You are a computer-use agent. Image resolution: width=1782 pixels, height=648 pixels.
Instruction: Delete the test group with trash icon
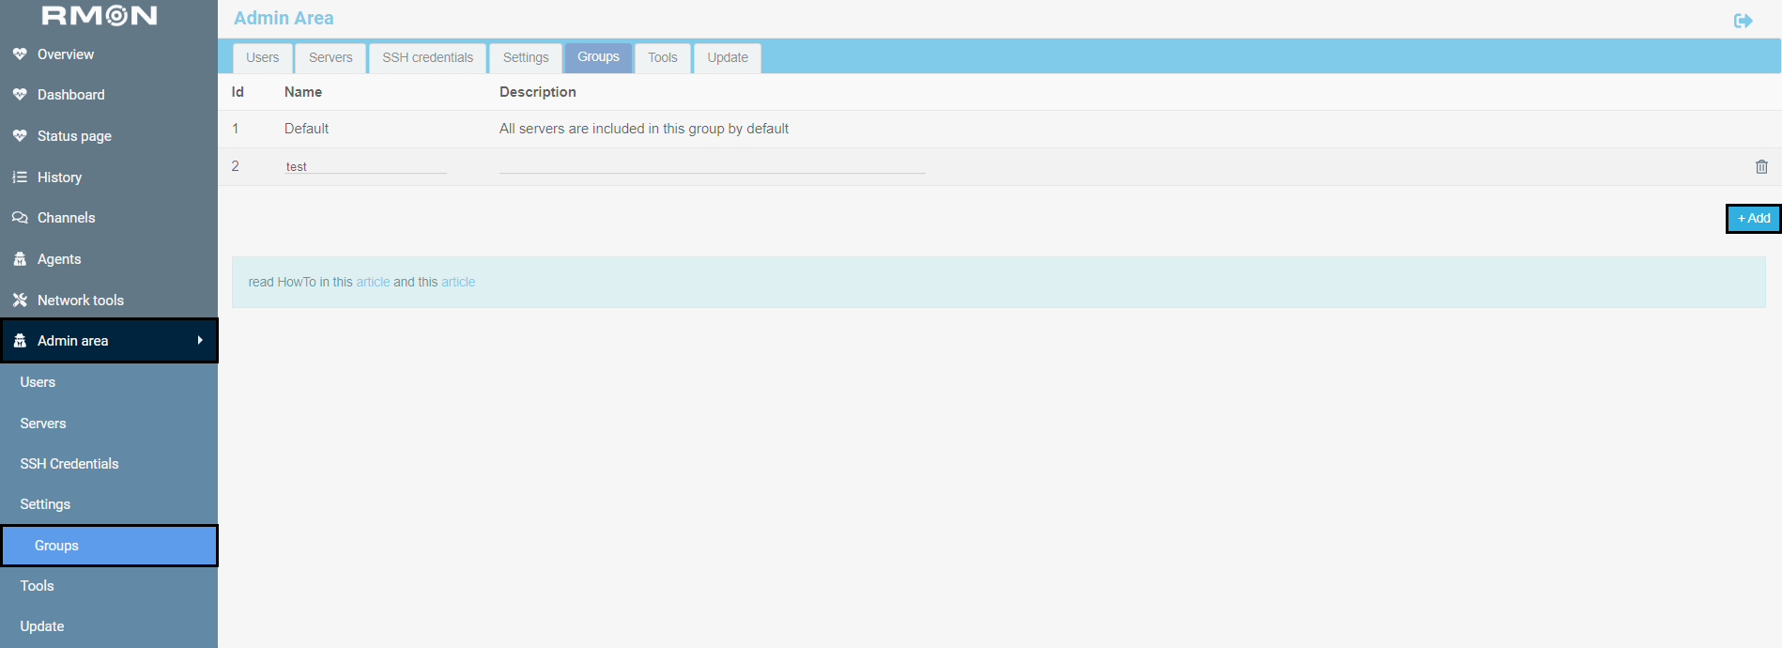[x=1761, y=166]
